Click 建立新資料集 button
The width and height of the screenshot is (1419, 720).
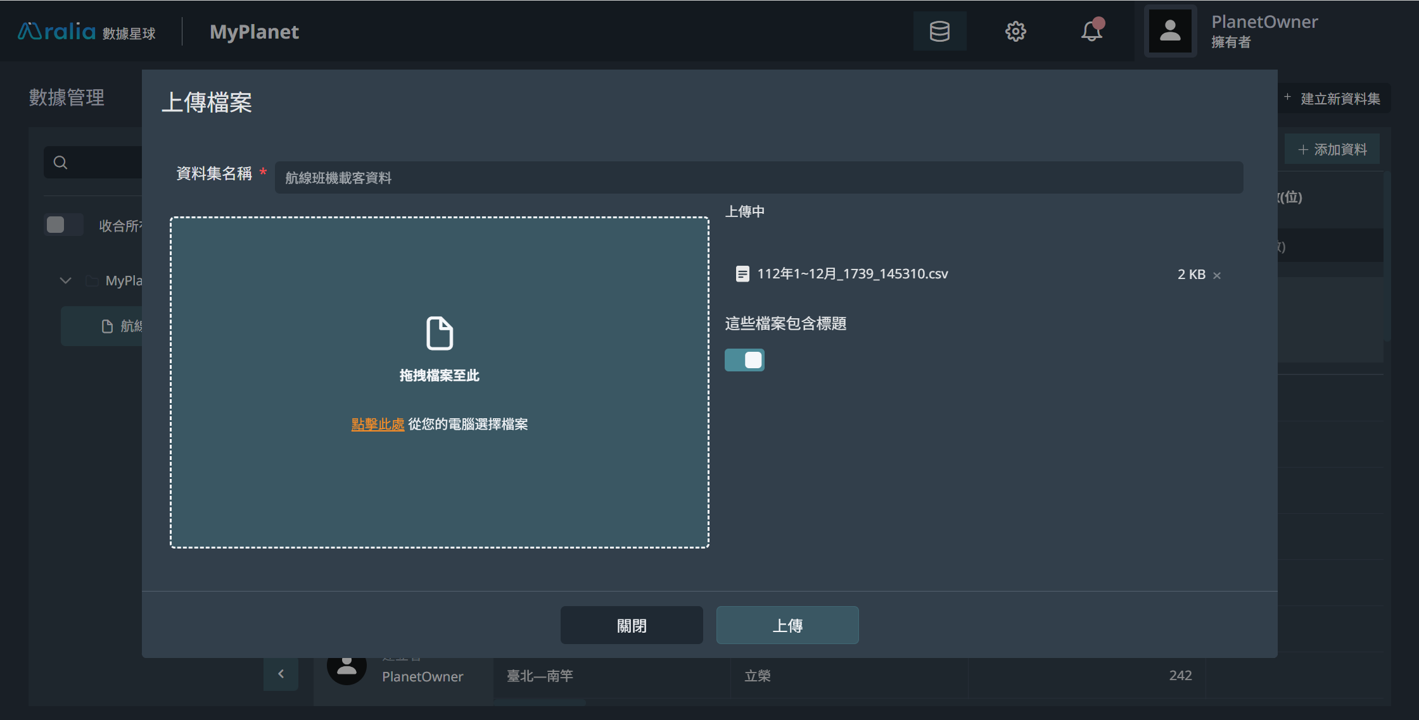[x=1333, y=99]
